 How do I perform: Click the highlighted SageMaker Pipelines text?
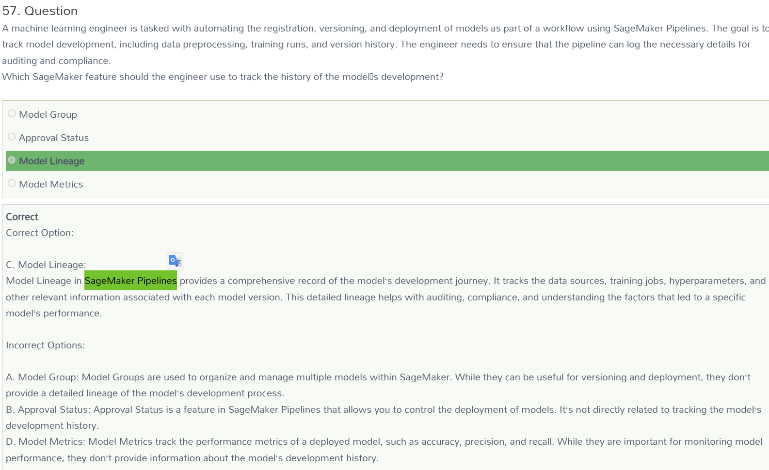(x=130, y=281)
